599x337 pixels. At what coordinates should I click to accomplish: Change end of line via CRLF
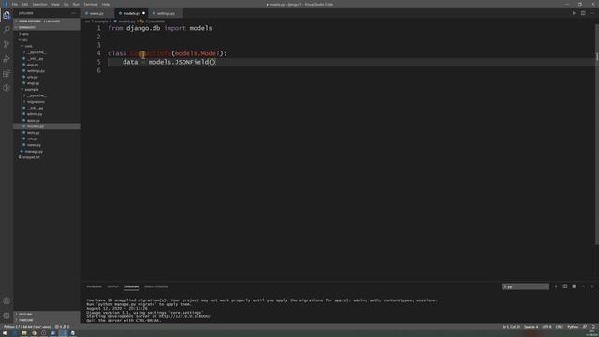coord(560,327)
